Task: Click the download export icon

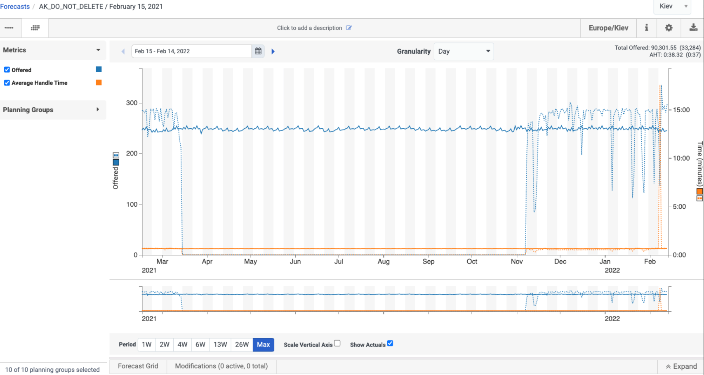Action: pos(693,28)
